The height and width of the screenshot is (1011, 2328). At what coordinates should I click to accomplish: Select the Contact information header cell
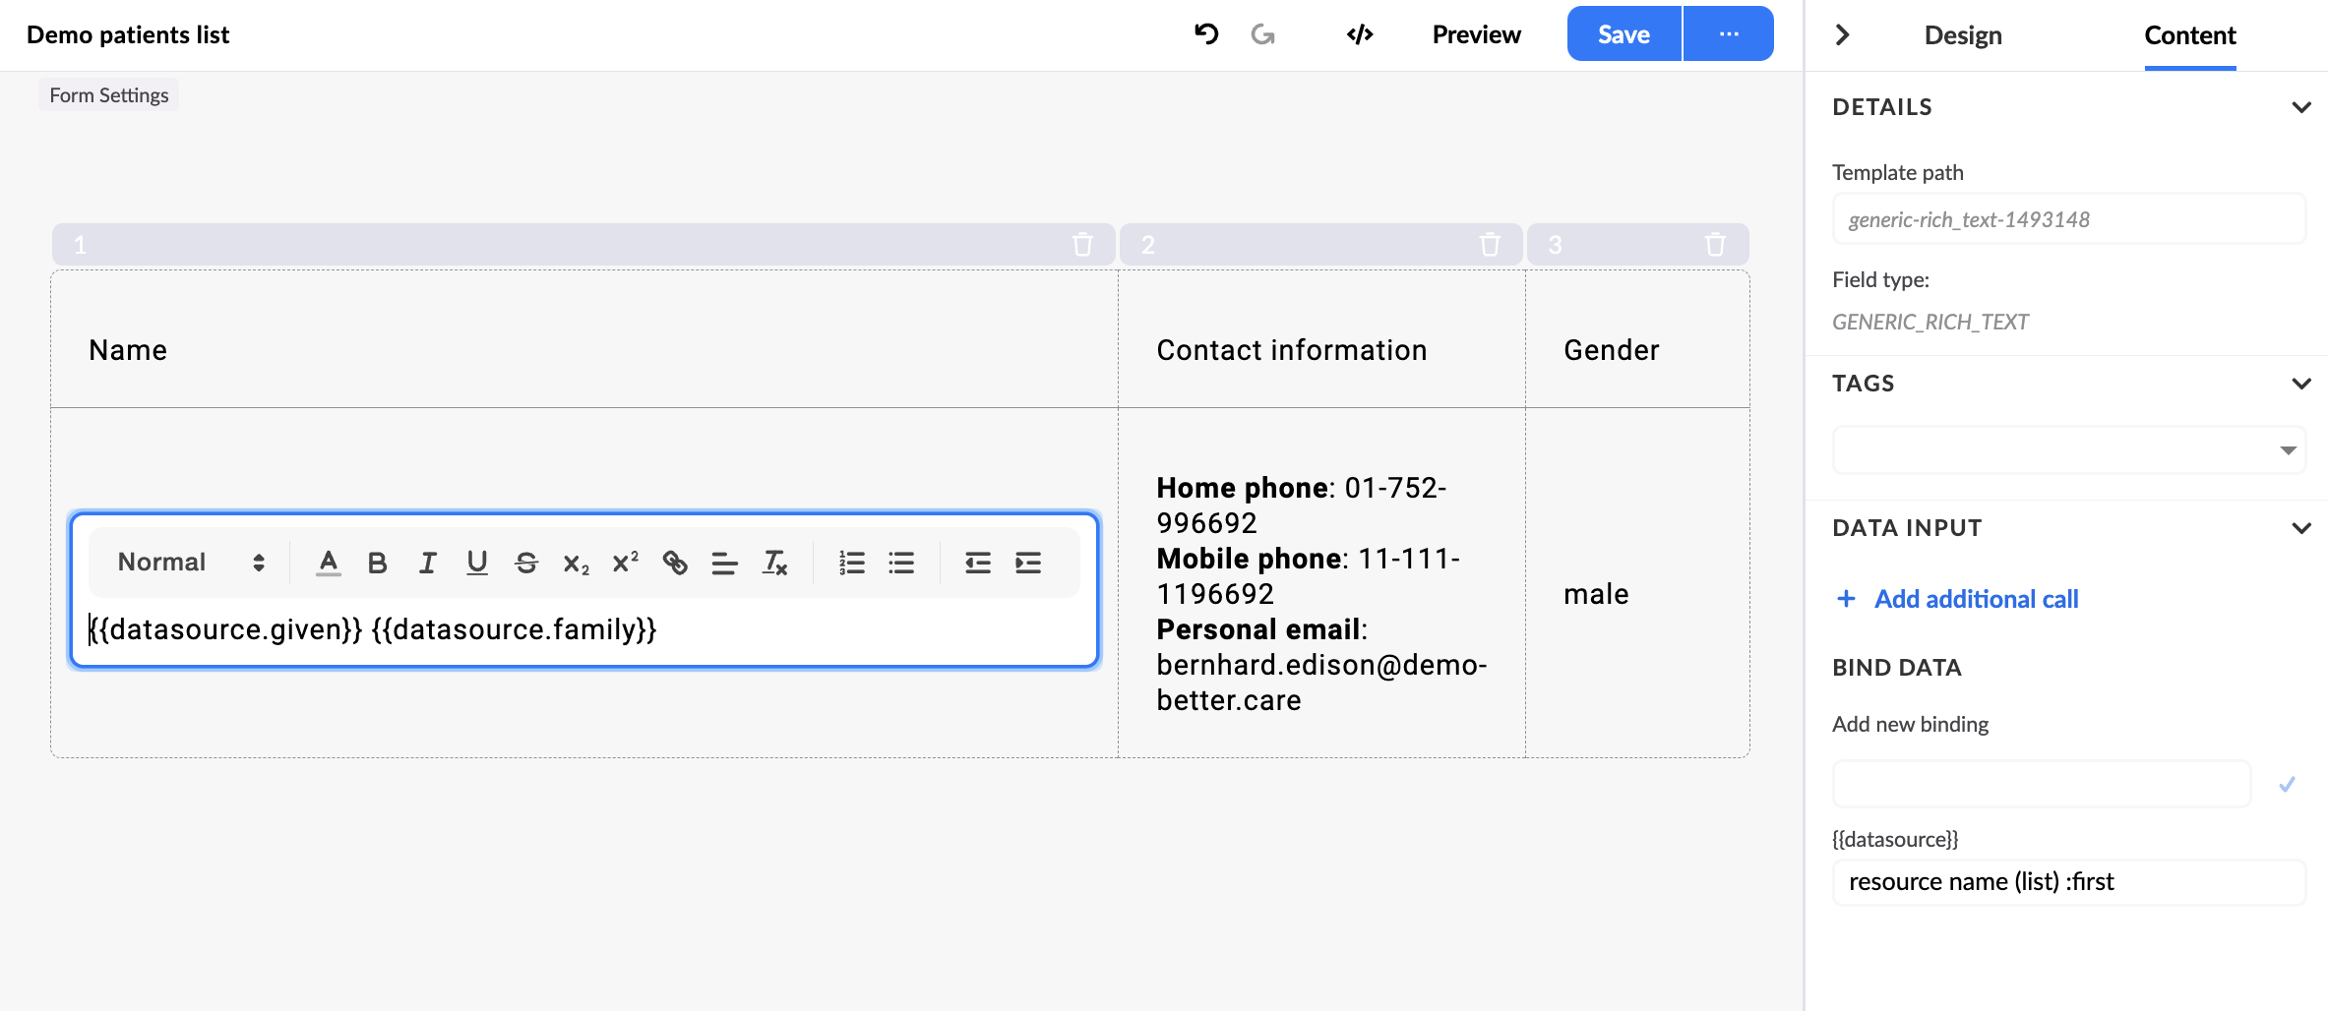pos(1321,339)
